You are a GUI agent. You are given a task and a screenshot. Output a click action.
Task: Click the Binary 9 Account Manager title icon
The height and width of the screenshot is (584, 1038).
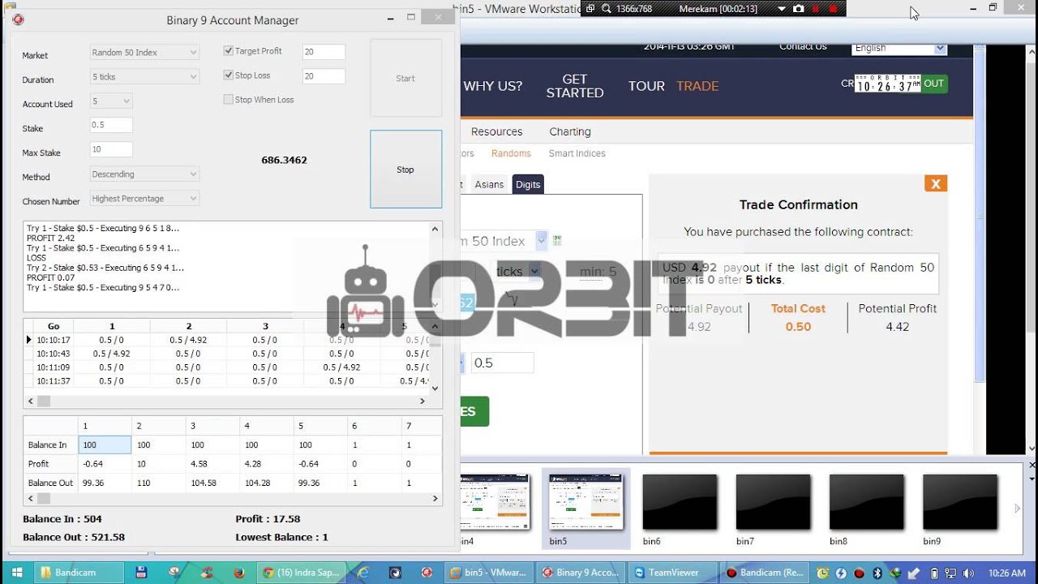point(18,19)
